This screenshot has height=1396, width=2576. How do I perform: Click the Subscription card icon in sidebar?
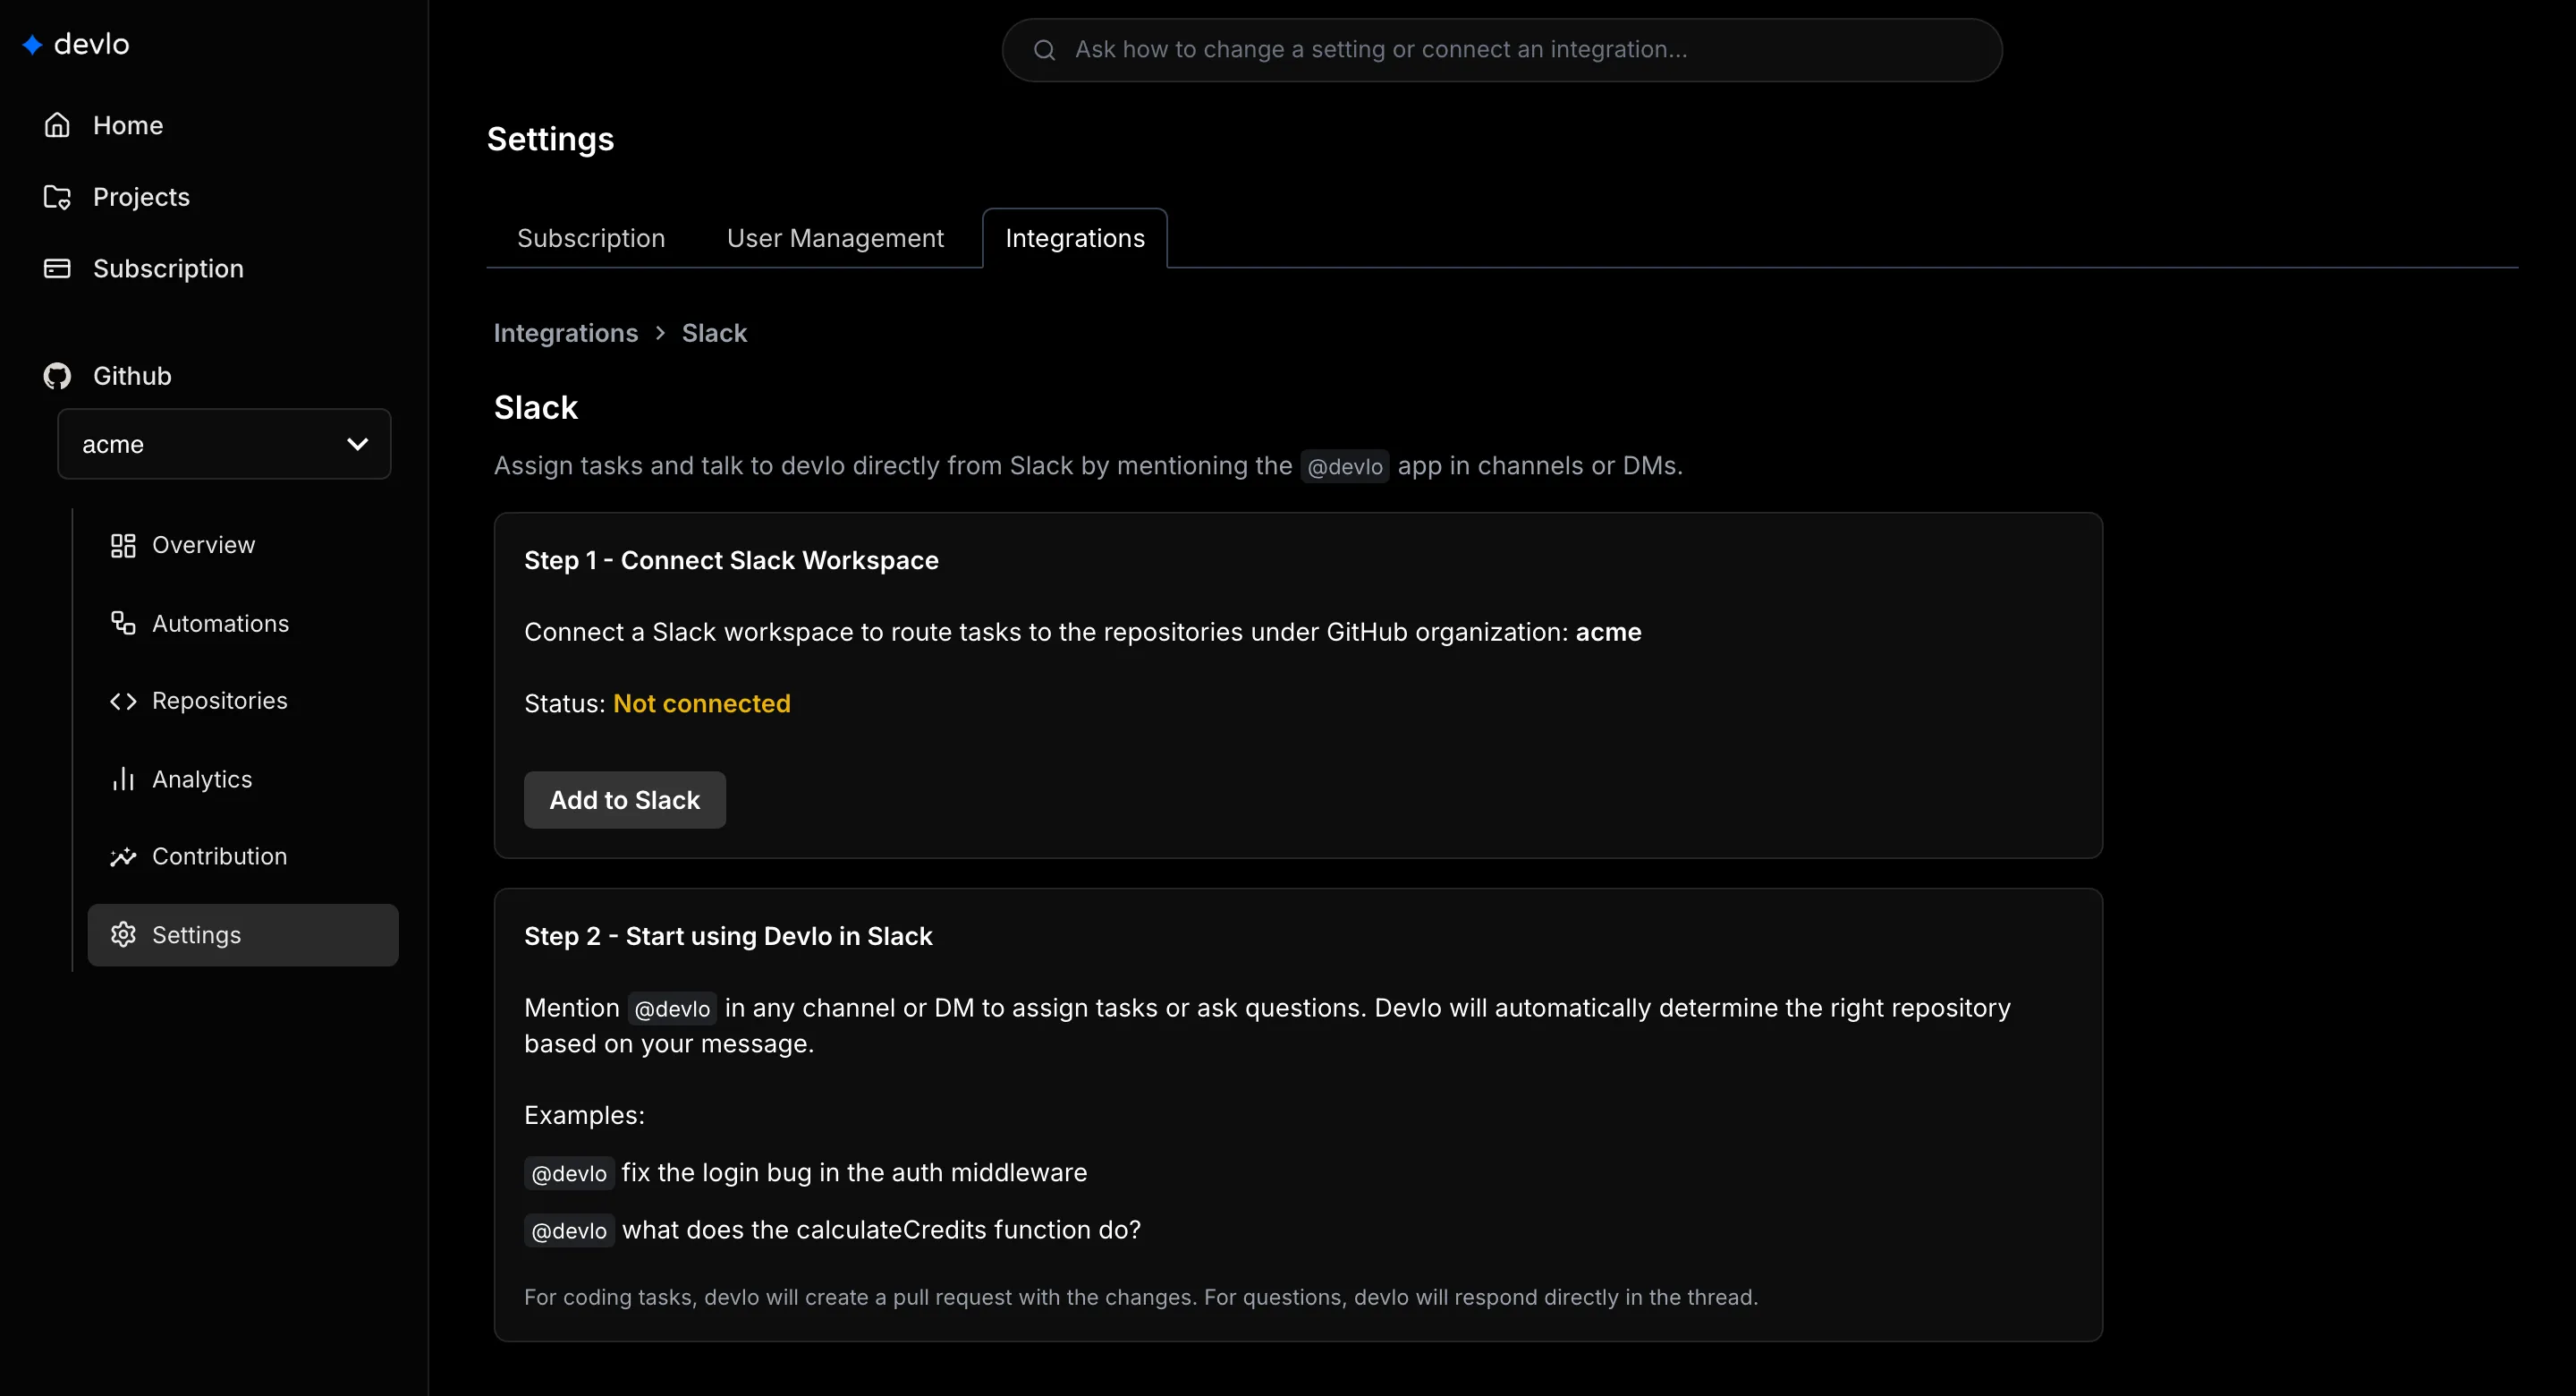(x=57, y=268)
